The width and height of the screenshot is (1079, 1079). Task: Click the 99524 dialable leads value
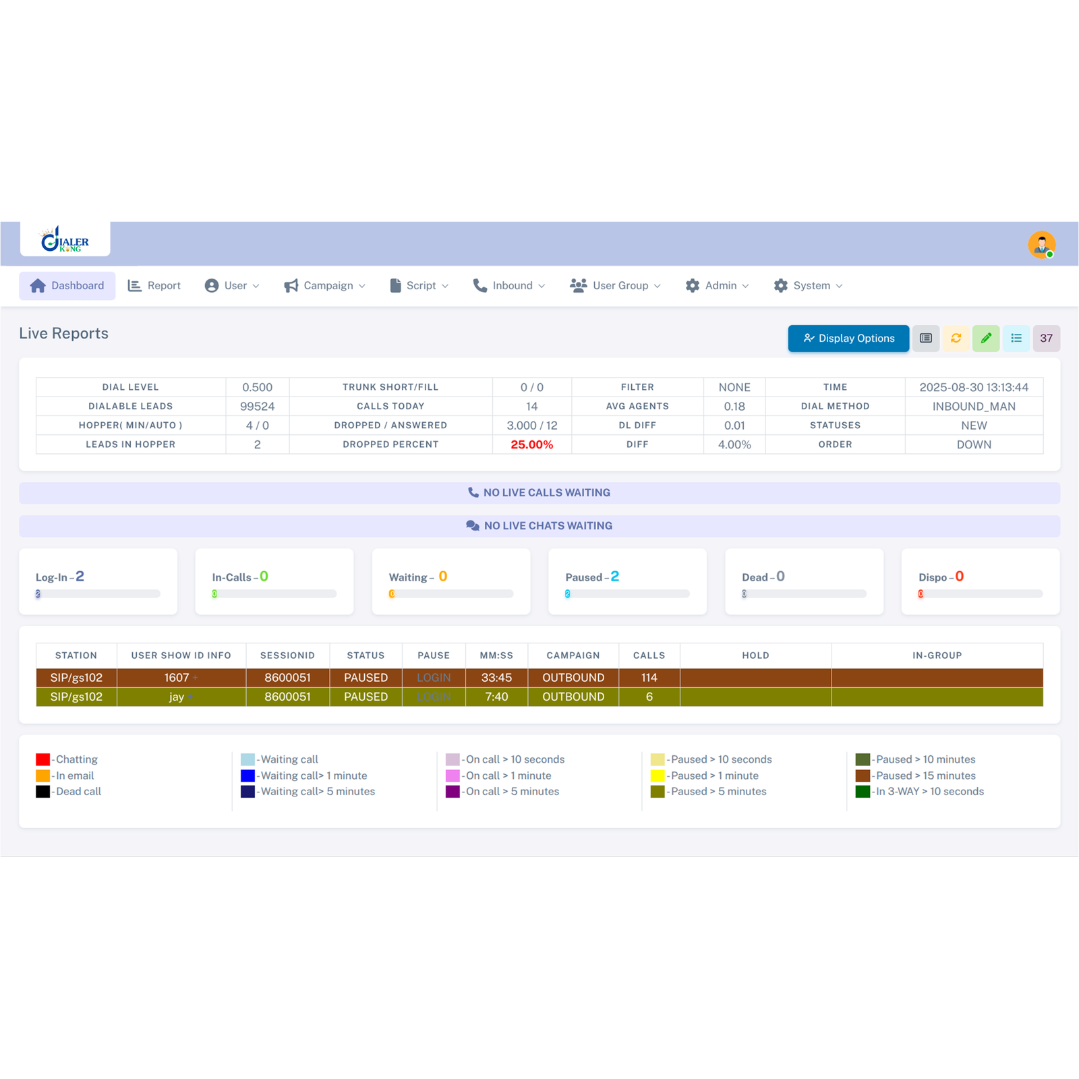[x=258, y=407]
